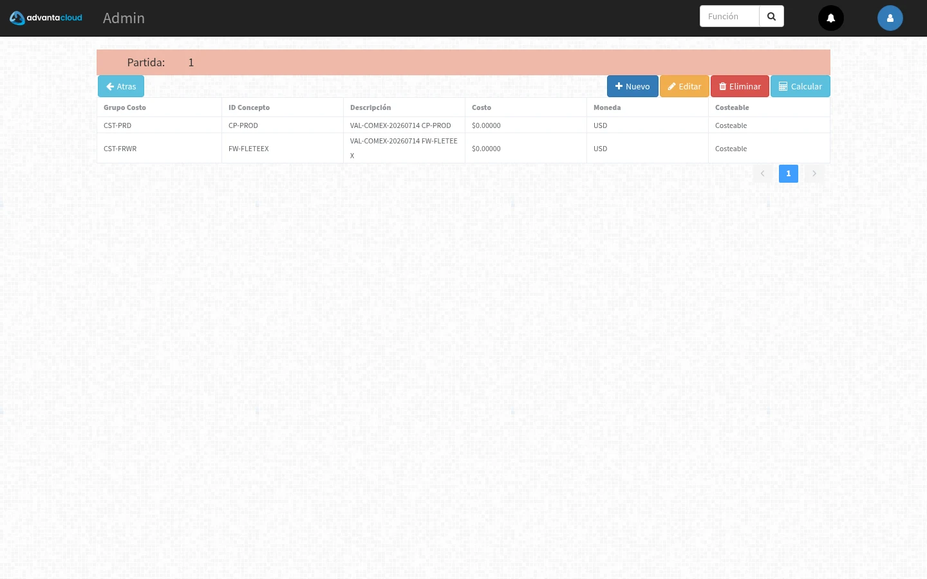Click the Editar button
The height and width of the screenshot is (579, 927).
pyautogui.click(x=684, y=86)
